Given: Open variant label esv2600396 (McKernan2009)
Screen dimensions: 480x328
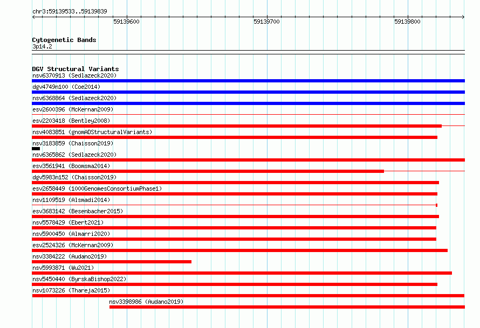Looking at the screenshot, I should click(73, 109).
